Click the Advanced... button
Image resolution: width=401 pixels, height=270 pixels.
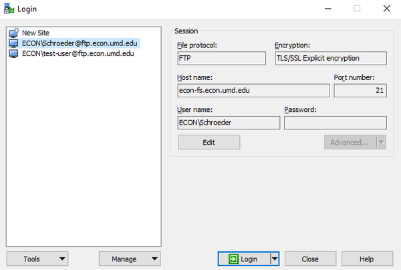[350, 142]
